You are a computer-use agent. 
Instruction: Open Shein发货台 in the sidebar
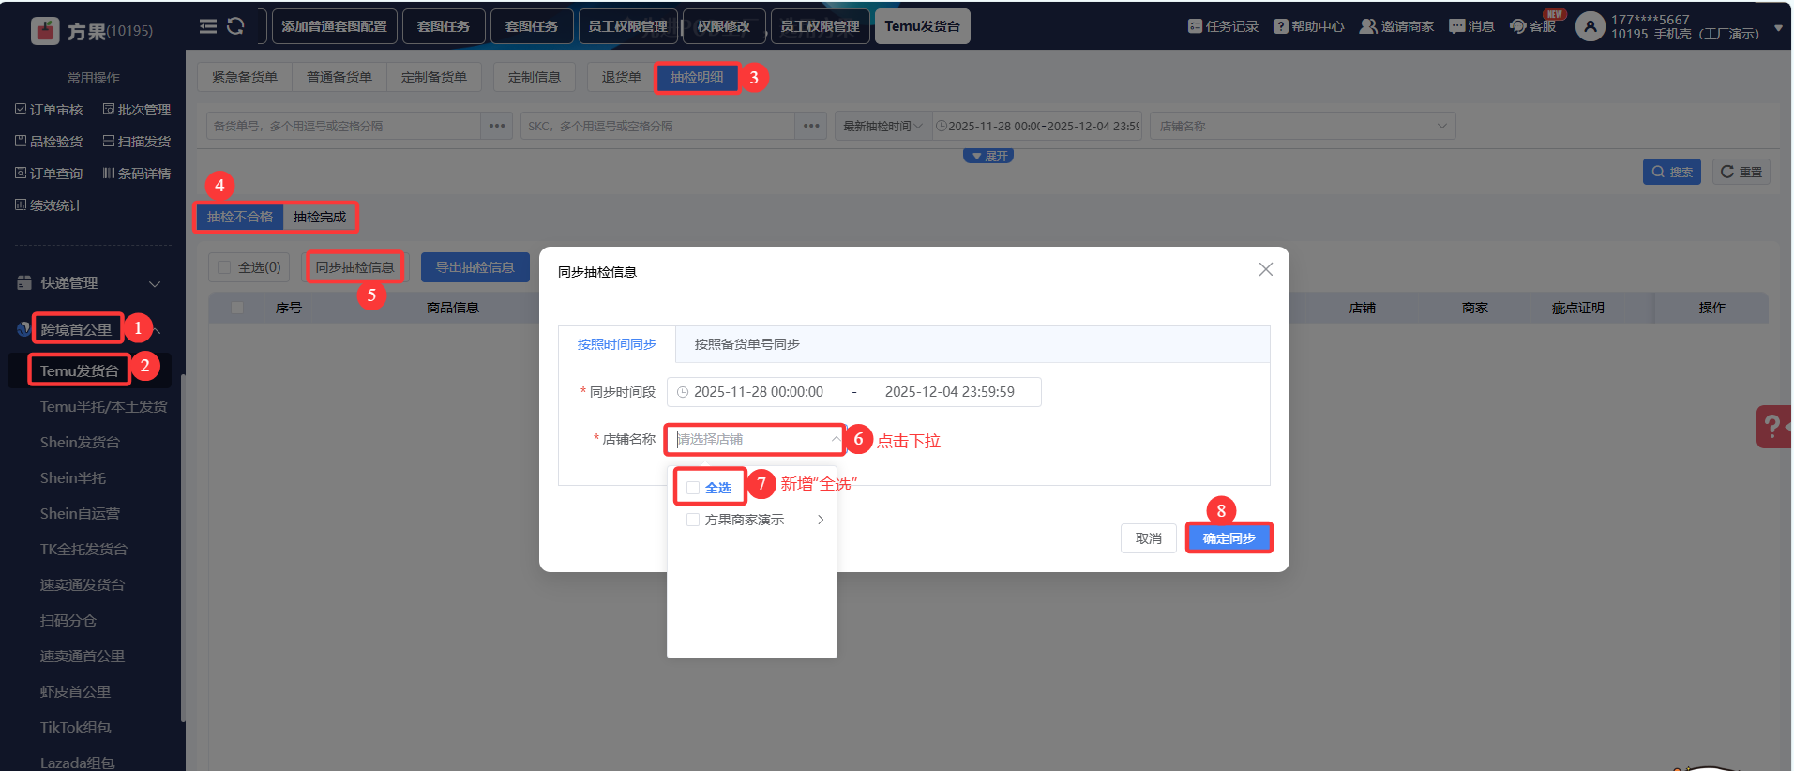(x=80, y=443)
